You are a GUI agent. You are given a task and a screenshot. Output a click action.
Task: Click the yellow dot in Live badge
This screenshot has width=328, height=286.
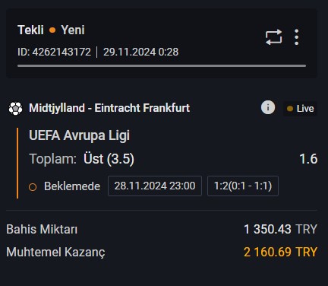click(x=290, y=109)
